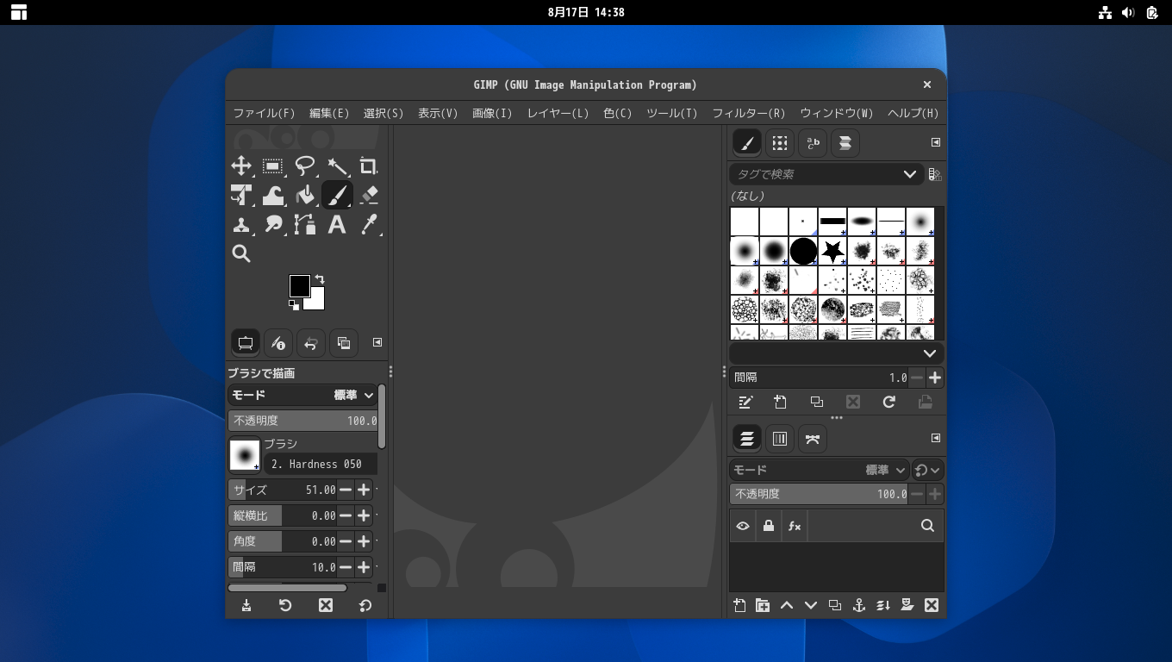Choose the Warp Transform tool
Viewport: 1172px width, 662px height.
273,195
